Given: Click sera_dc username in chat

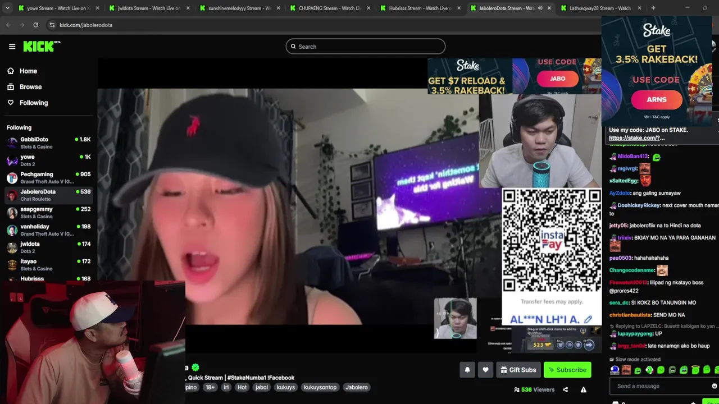Looking at the screenshot, I should pyautogui.click(x=618, y=303).
